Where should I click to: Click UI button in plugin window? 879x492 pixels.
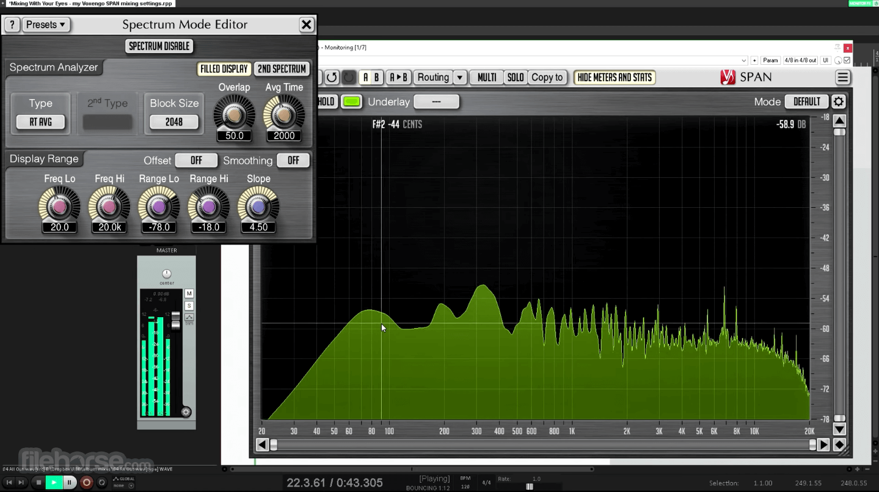tap(825, 61)
